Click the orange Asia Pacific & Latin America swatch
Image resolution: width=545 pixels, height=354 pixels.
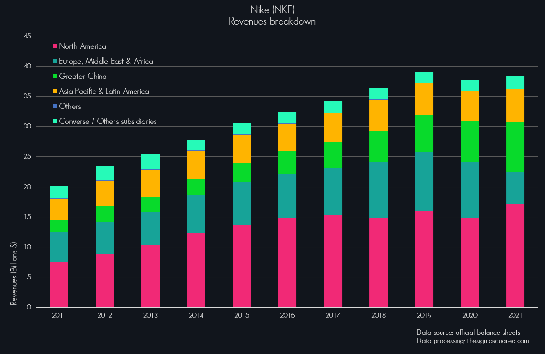[x=55, y=92]
